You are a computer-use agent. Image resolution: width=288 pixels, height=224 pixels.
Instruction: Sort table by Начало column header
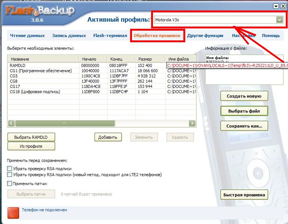coord(93,59)
